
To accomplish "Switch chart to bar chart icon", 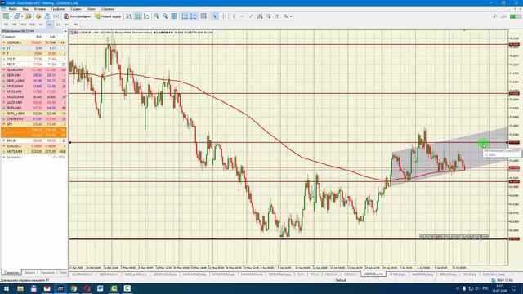I will tap(129, 16).
